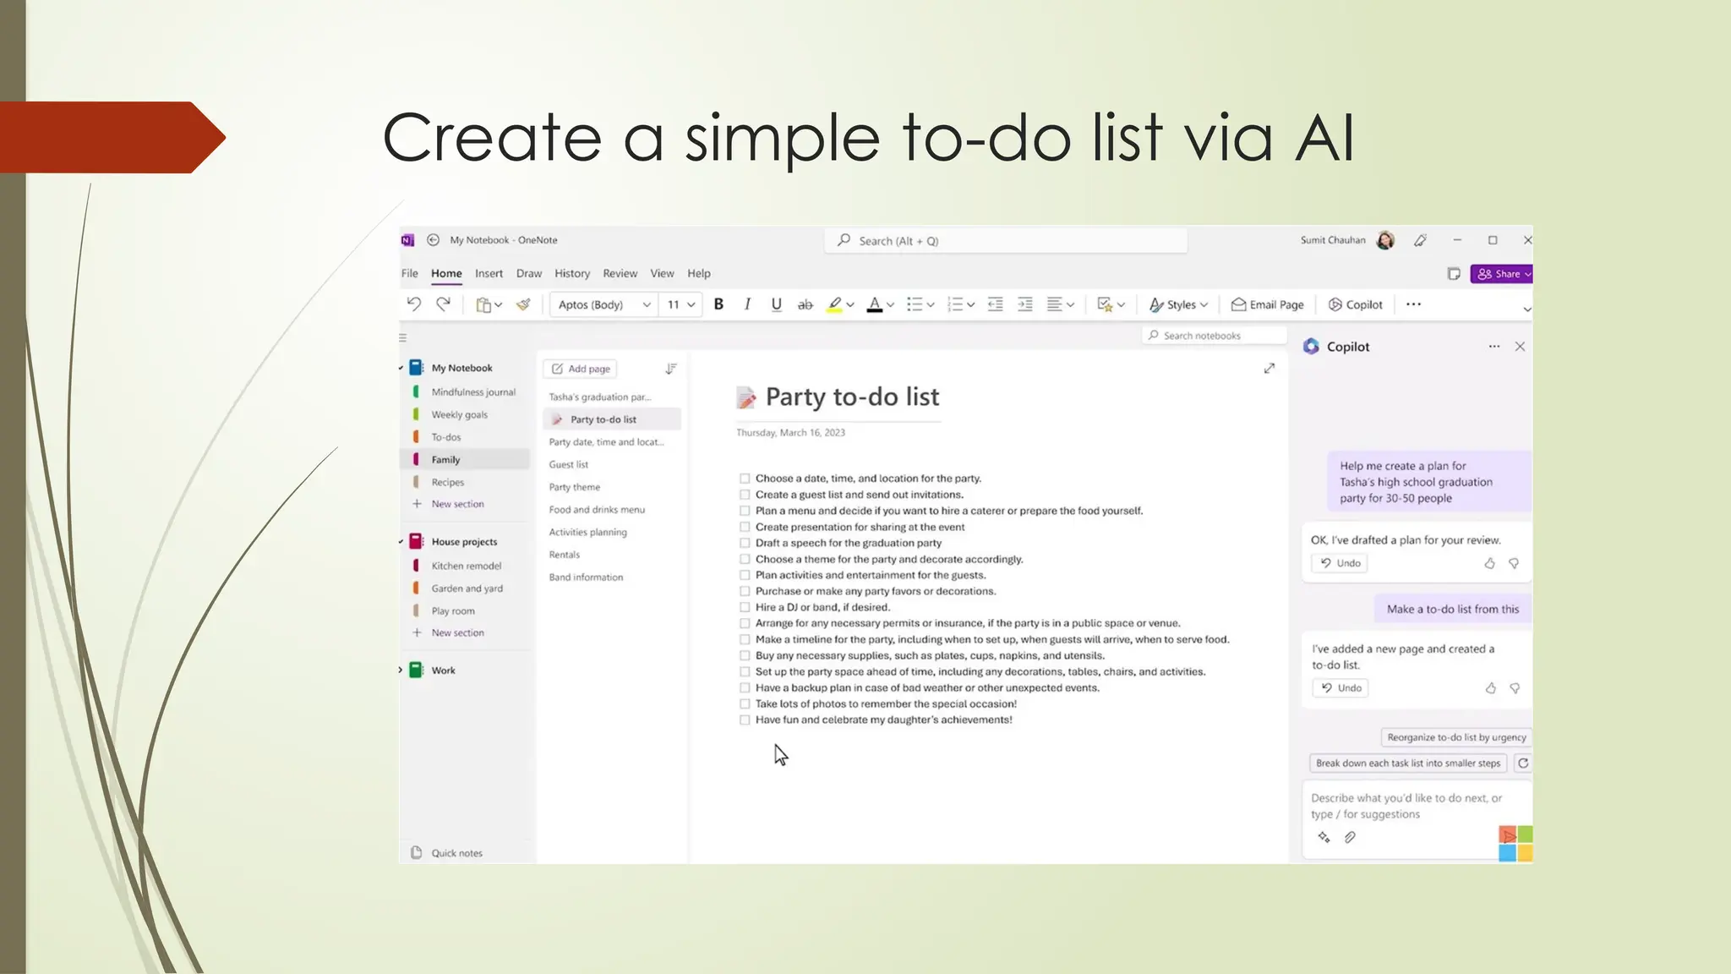Click Break down each task list suggestion

click(x=1407, y=763)
